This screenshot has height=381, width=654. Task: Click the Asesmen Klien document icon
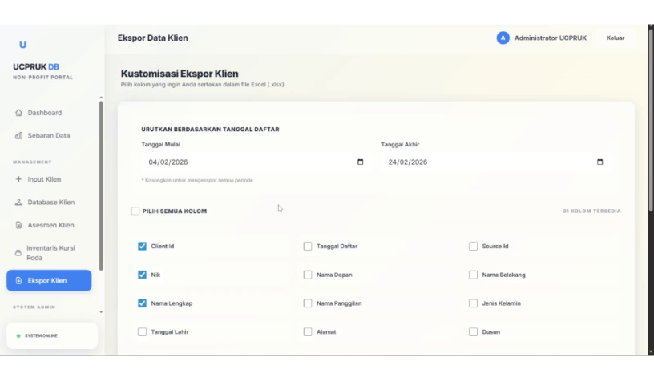point(19,226)
